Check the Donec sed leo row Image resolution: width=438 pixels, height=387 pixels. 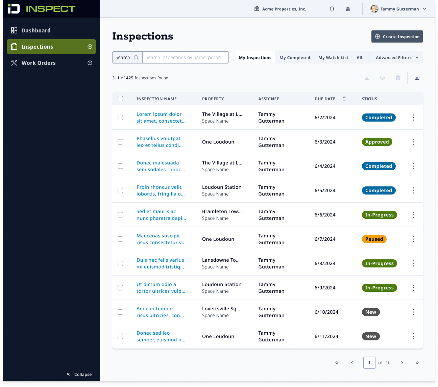pos(120,336)
